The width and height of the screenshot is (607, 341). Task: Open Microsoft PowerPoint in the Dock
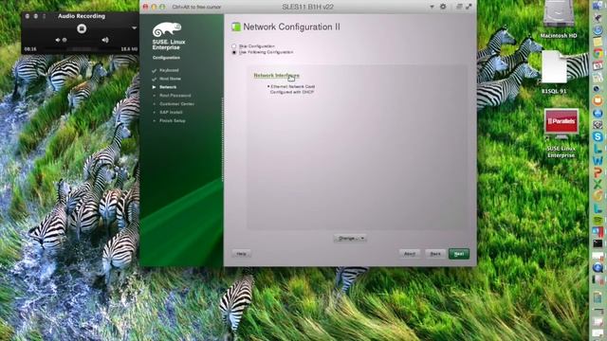click(x=598, y=172)
